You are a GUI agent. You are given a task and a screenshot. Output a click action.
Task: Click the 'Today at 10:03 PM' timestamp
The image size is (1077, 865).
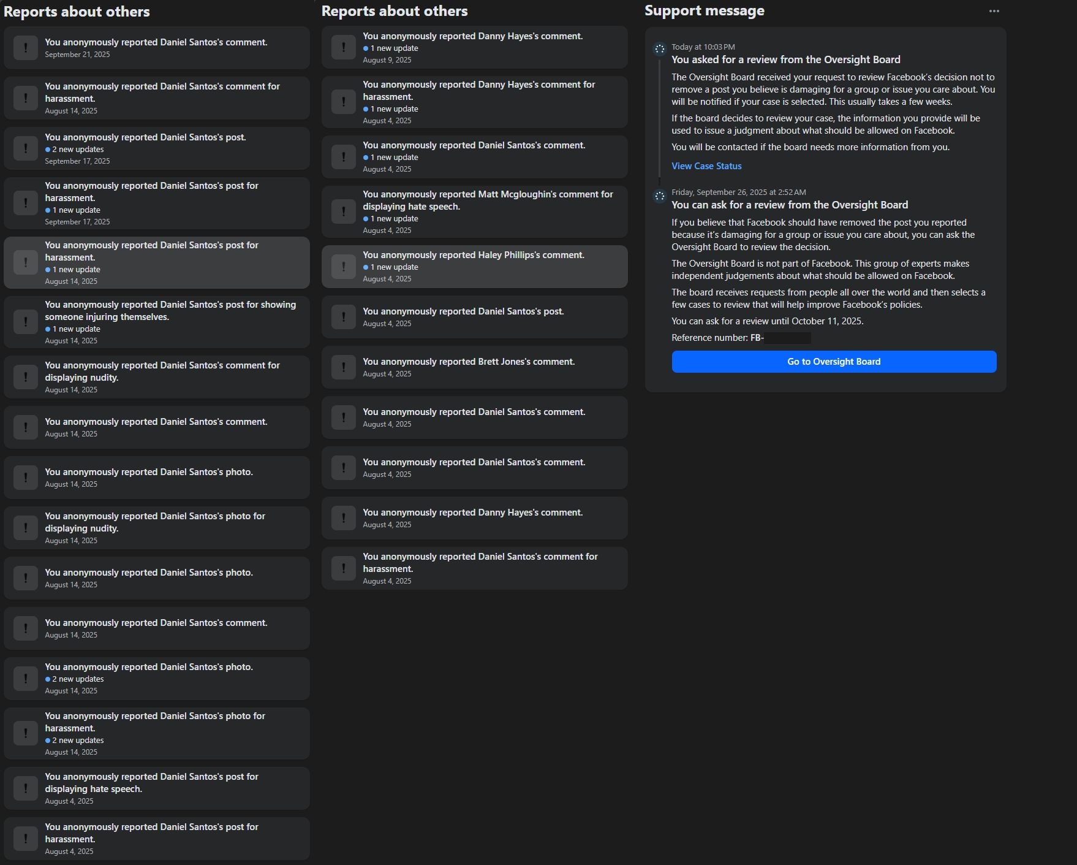[703, 47]
